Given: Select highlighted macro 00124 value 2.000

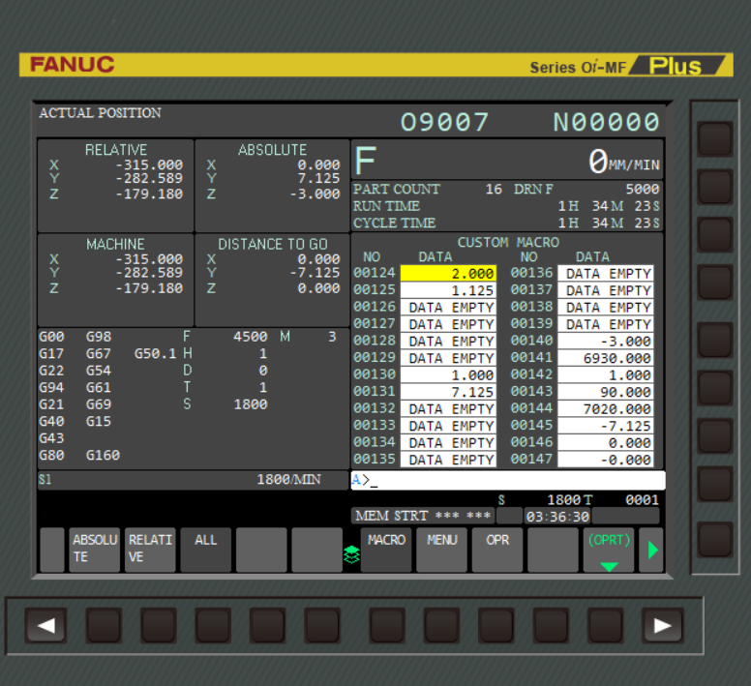Looking at the screenshot, I should click(x=448, y=274).
